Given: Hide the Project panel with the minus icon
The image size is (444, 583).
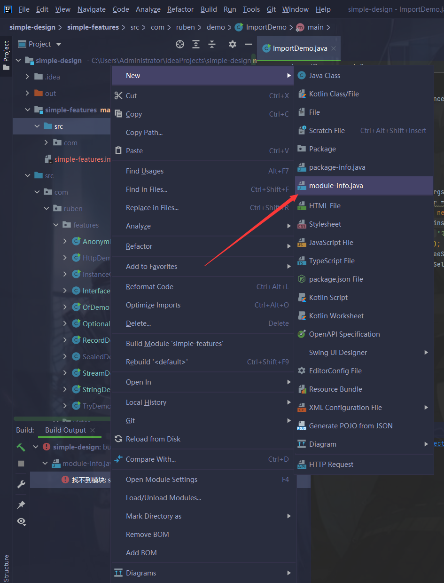Looking at the screenshot, I should click(x=249, y=44).
